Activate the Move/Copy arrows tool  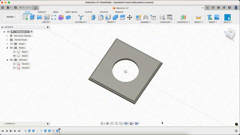[130, 17]
